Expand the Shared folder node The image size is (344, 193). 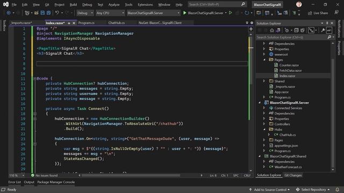264,81
